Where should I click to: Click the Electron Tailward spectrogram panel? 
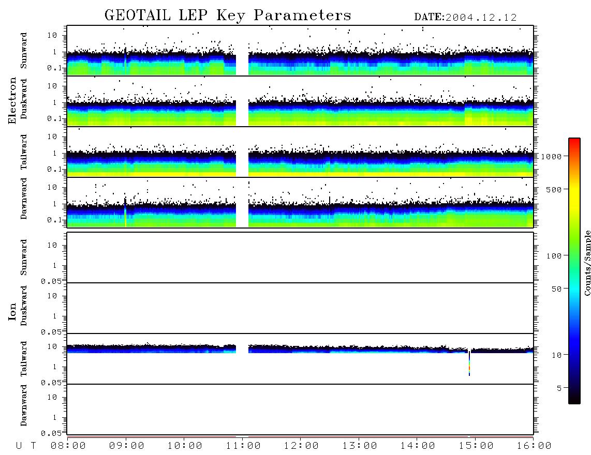(x=300, y=152)
